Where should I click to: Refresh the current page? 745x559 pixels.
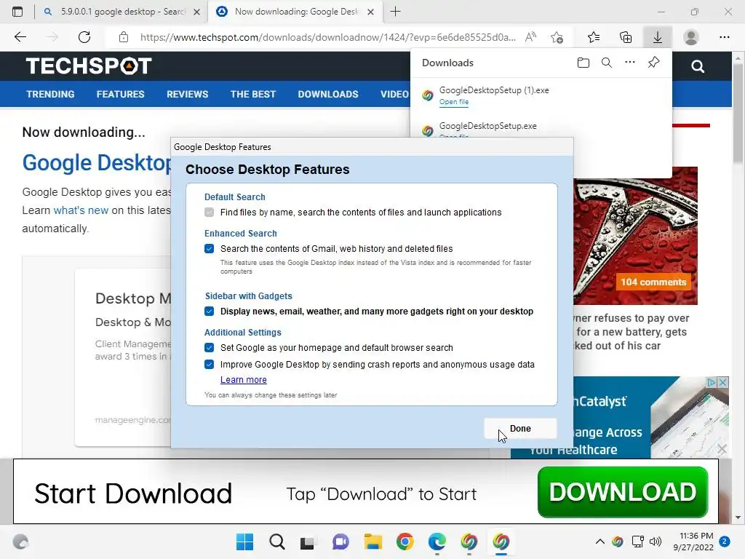pyautogui.click(x=84, y=37)
